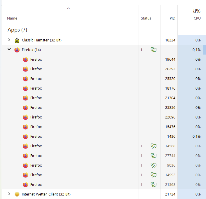
Task: Click the Apps (7) section heading
Action: click(17, 30)
